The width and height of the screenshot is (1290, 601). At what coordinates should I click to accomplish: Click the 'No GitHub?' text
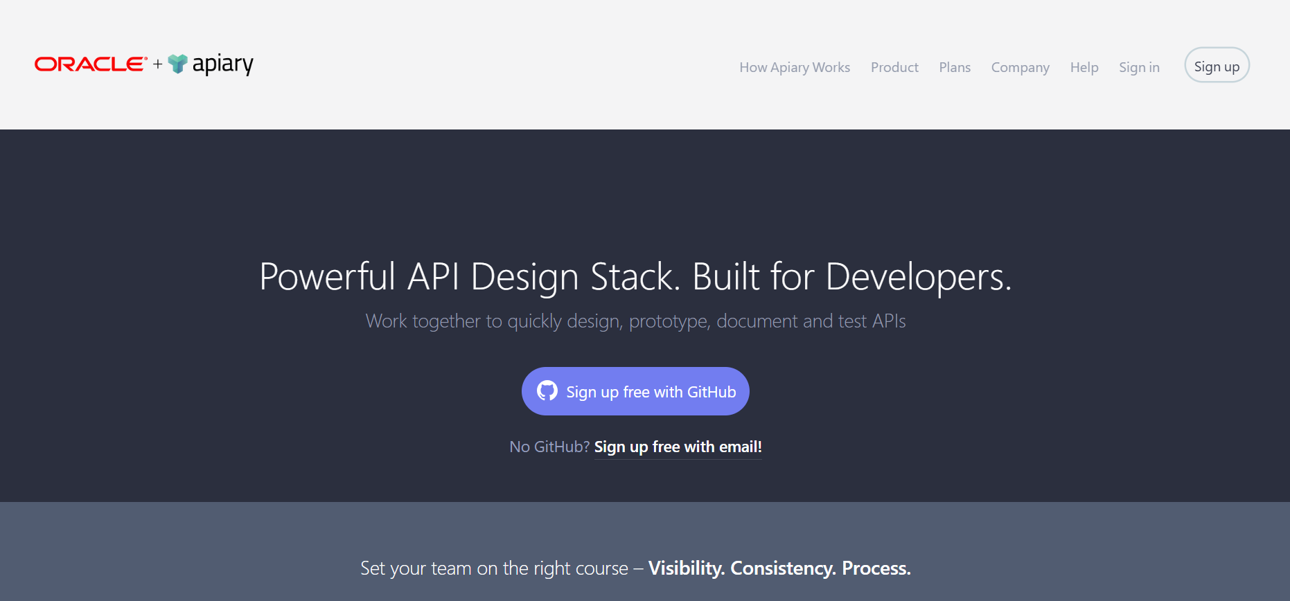549,447
